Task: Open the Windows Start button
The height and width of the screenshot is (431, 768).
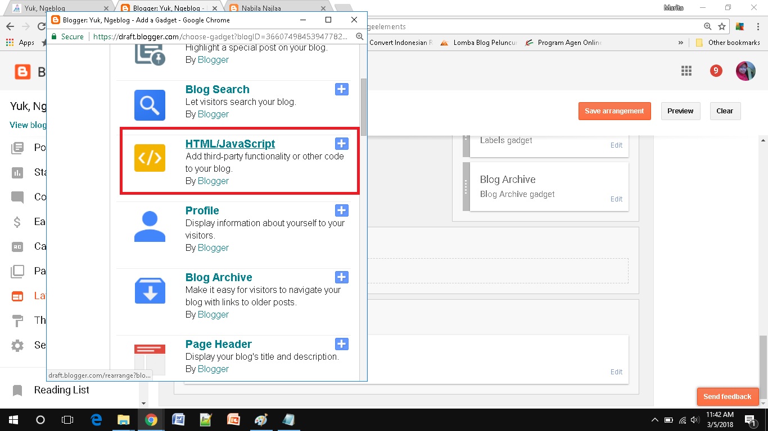Action: click(x=13, y=420)
